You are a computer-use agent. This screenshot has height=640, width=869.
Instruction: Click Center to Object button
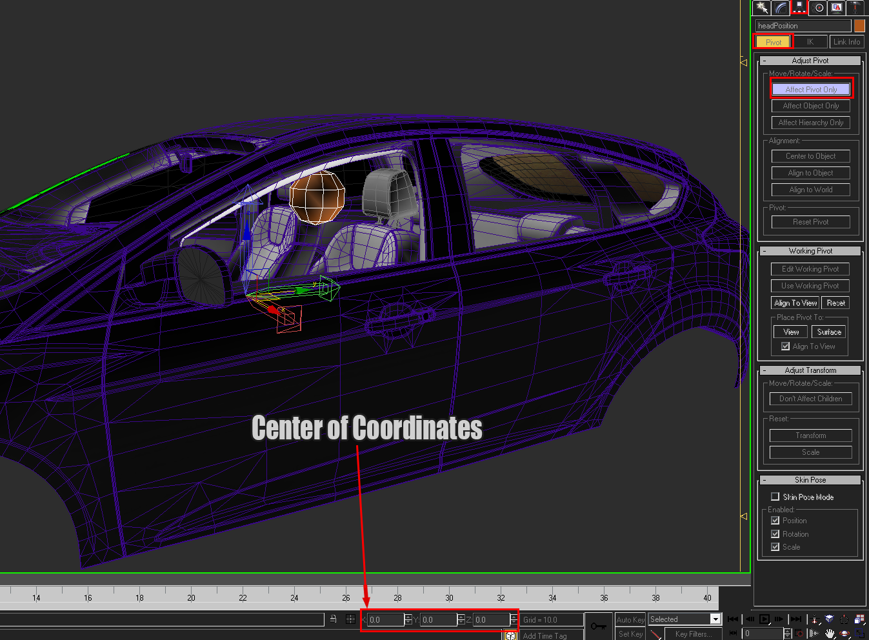pos(811,156)
